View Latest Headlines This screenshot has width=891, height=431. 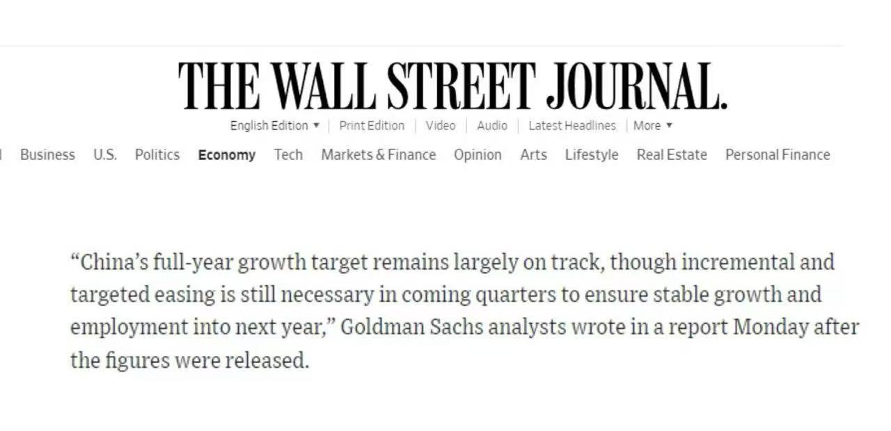pos(572,126)
